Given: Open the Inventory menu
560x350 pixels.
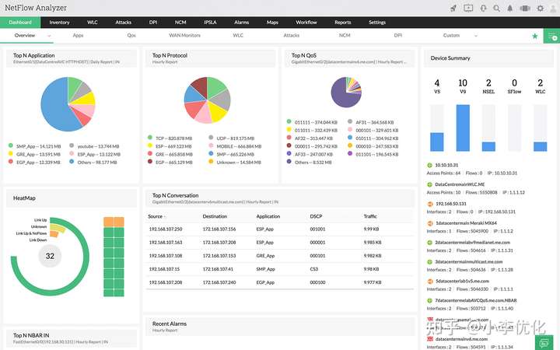Looking at the screenshot, I should [59, 22].
